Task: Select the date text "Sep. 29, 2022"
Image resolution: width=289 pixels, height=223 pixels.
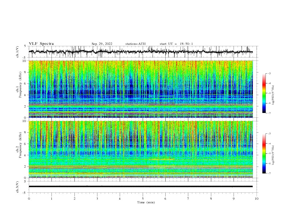Action: [x=102, y=44]
